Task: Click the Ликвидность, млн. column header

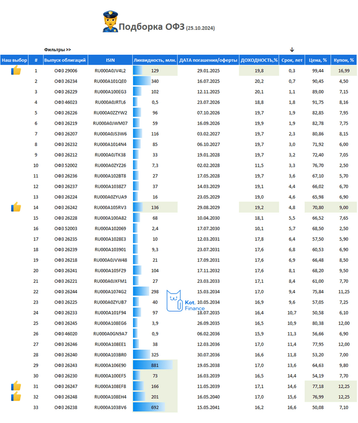Action: (x=155, y=60)
